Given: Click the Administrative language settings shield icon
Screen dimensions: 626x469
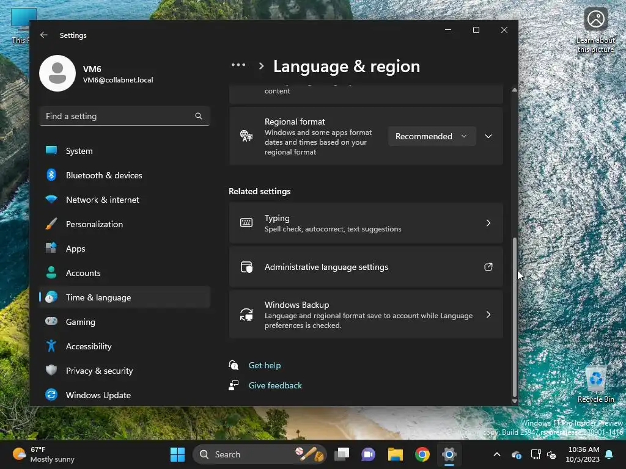Looking at the screenshot, I should [246, 267].
